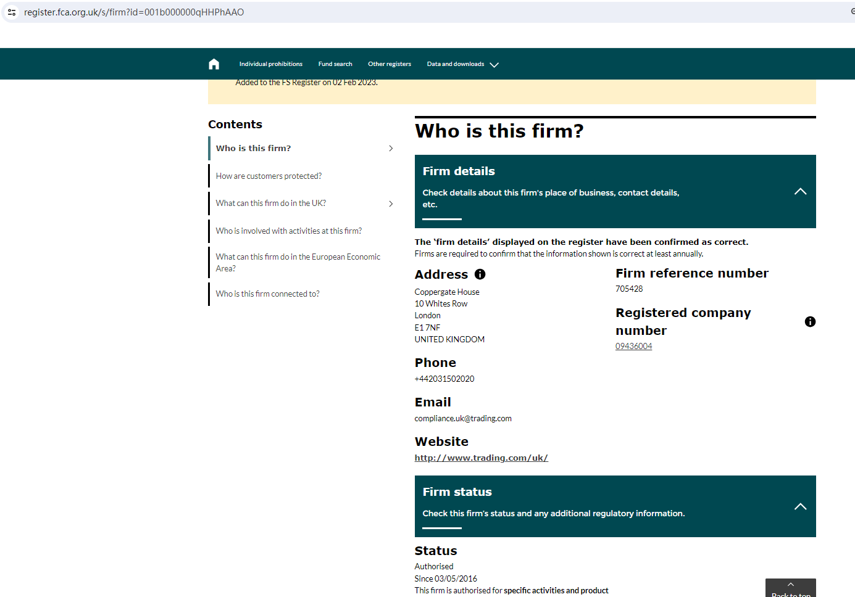Click the Registered company number info icon

coord(810,322)
